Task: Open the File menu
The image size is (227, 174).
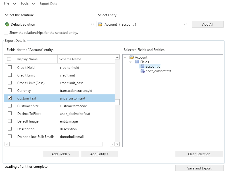Action: [x=9, y=4]
